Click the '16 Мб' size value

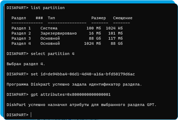tap(95, 33)
